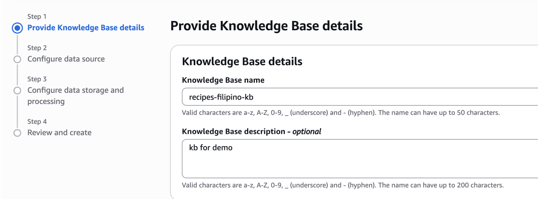This screenshot has height=199, width=538.
Task: Go to the Configure data source step
Action: (x=66, y=59)
